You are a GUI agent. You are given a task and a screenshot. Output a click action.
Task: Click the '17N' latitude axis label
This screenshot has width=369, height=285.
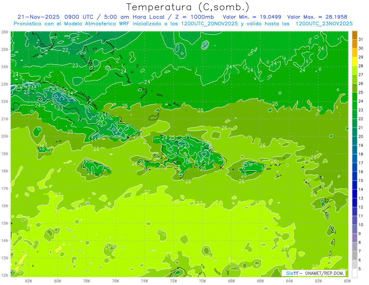click(5, 188)
